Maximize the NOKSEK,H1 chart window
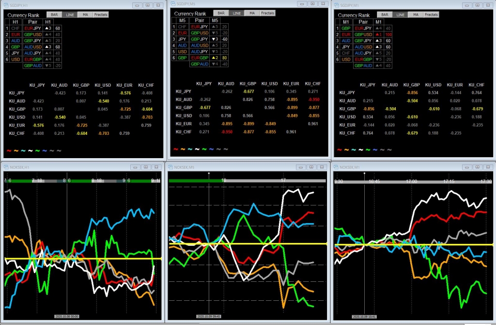 (146, 167)
